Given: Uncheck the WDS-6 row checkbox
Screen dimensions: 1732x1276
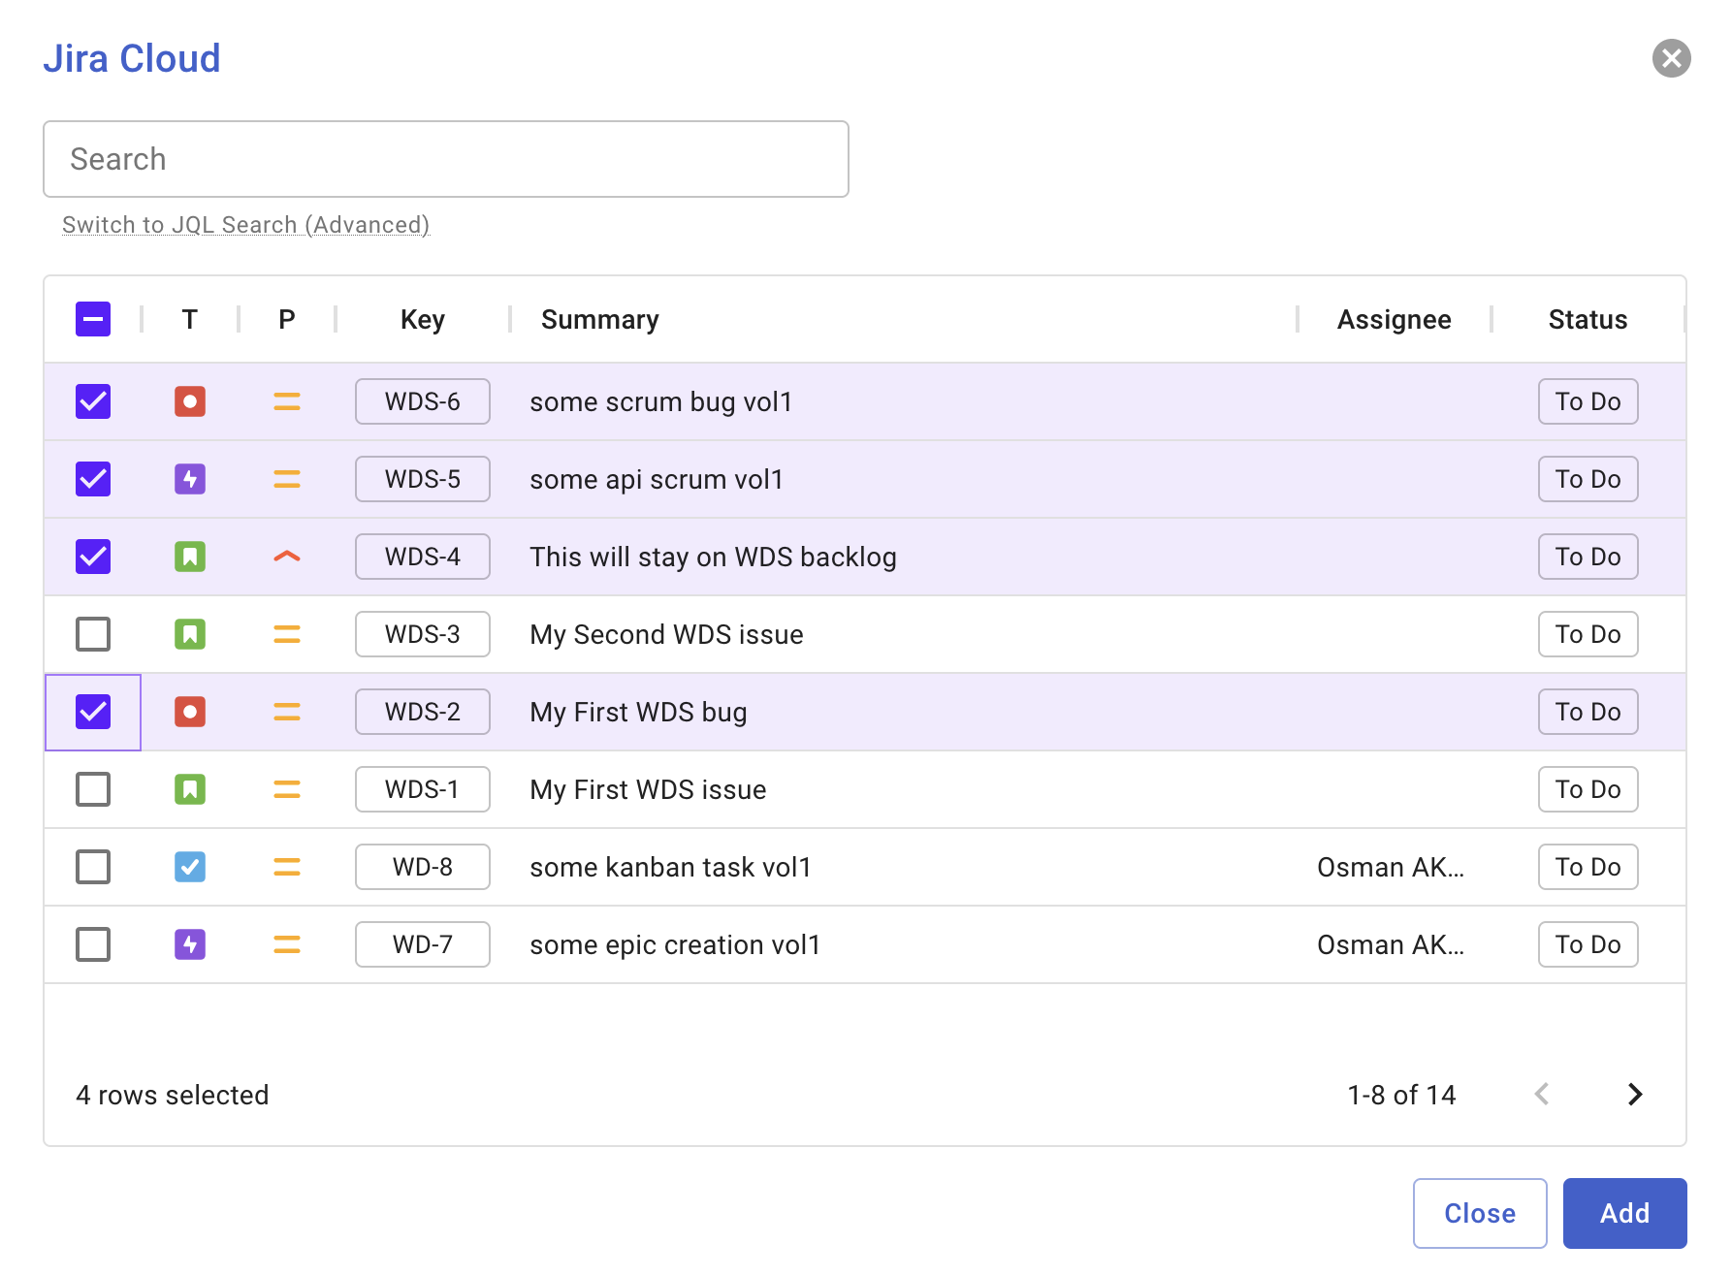Looking at the screenshot, I should pos(93,401).
